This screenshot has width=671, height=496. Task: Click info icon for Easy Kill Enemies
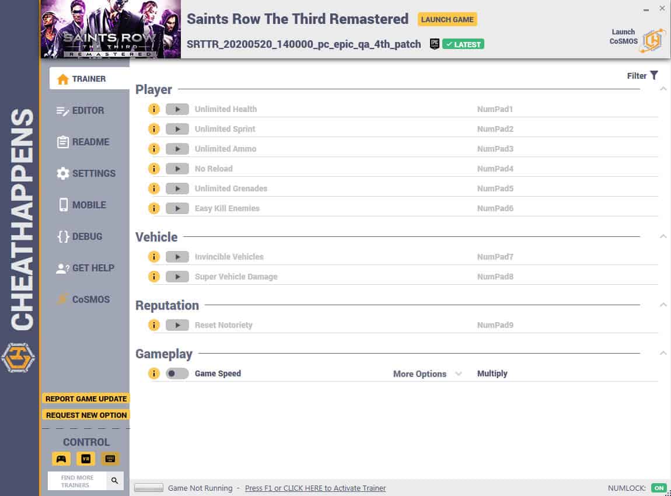153,208
